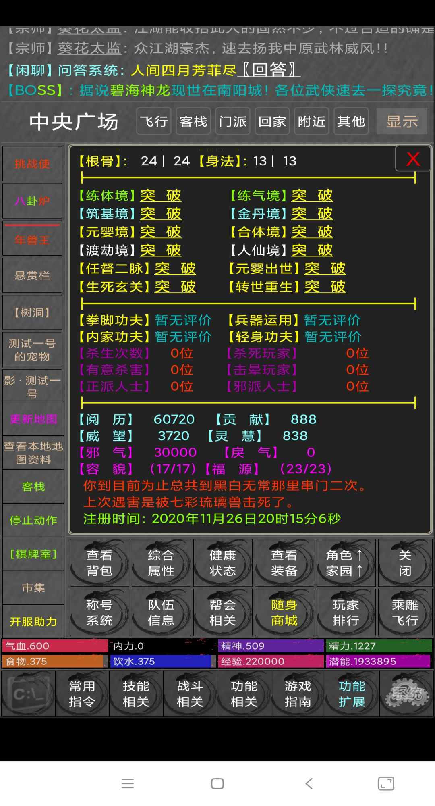
Task: Open the command console C:\ icon
Action: pos(28,694)
